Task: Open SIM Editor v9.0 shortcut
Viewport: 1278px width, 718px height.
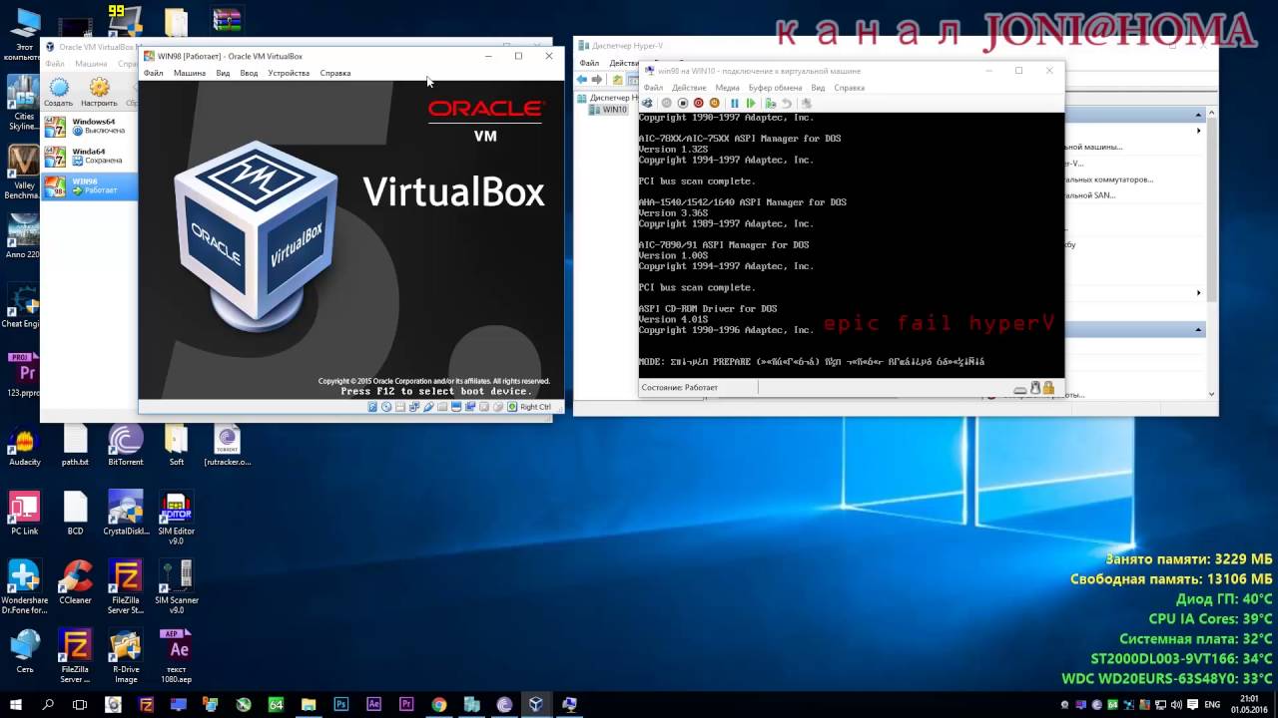Action: point(176,519)
